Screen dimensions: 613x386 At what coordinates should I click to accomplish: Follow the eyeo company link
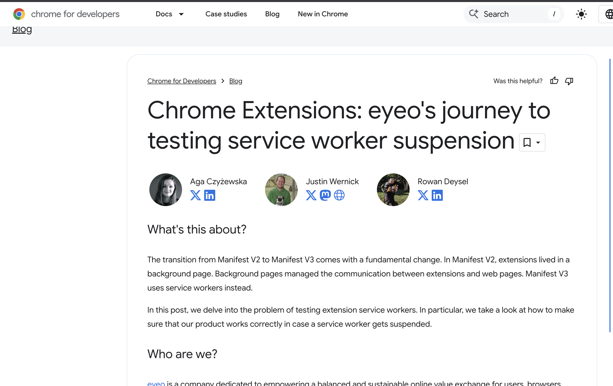pos(156,383)
